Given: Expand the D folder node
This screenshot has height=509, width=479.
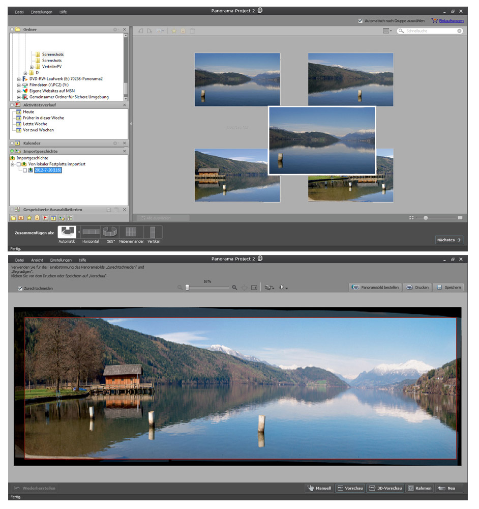Looking at the screenshot, I should [x=25, y=73].
